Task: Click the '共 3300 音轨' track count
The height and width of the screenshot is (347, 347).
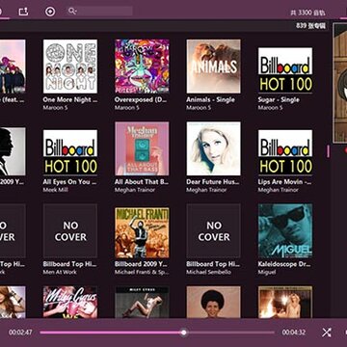Action: (307, 13)
